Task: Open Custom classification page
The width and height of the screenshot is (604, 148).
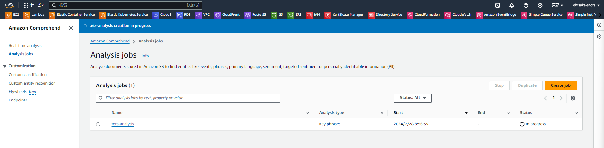Action: [x=28, y=75]
